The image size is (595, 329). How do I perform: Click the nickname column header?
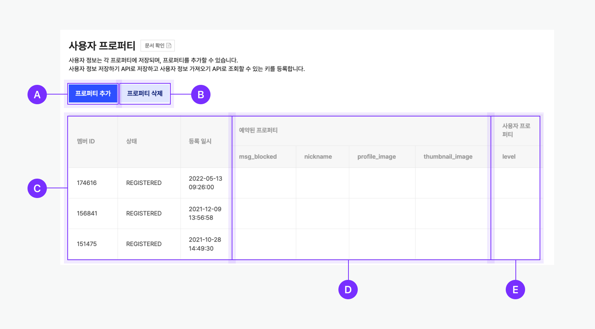tap(318, 157)
